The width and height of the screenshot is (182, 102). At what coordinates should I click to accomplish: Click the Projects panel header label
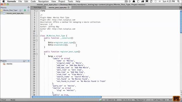[3, 61]
